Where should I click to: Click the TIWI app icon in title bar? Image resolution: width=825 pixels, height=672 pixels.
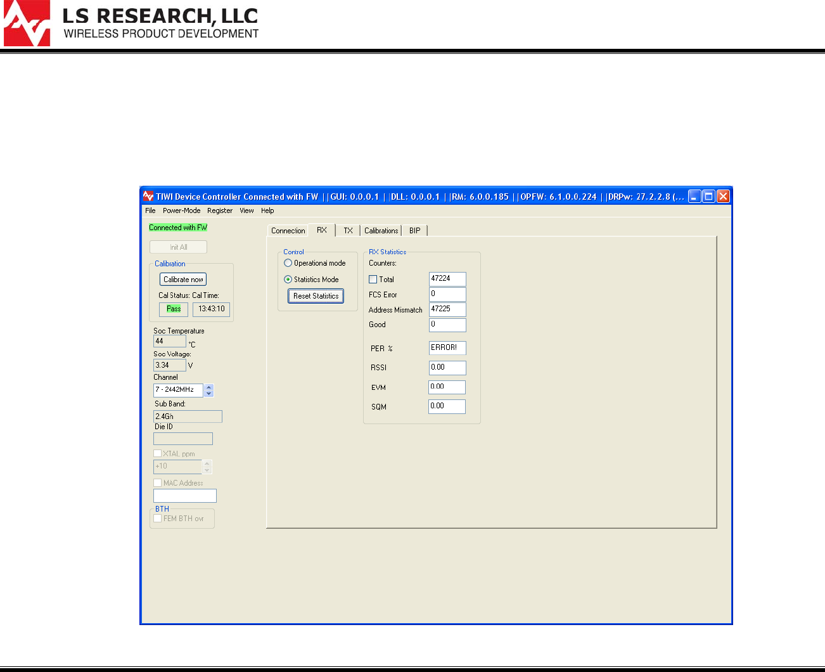click(x=148, y=196)
